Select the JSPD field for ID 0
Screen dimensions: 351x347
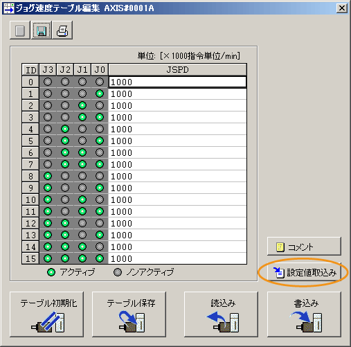pyautogui.click(x=177, y=82)
